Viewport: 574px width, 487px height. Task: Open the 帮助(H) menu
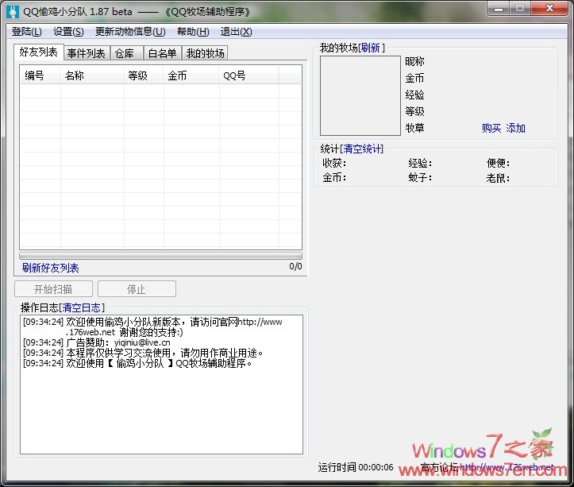click(193, 32)
